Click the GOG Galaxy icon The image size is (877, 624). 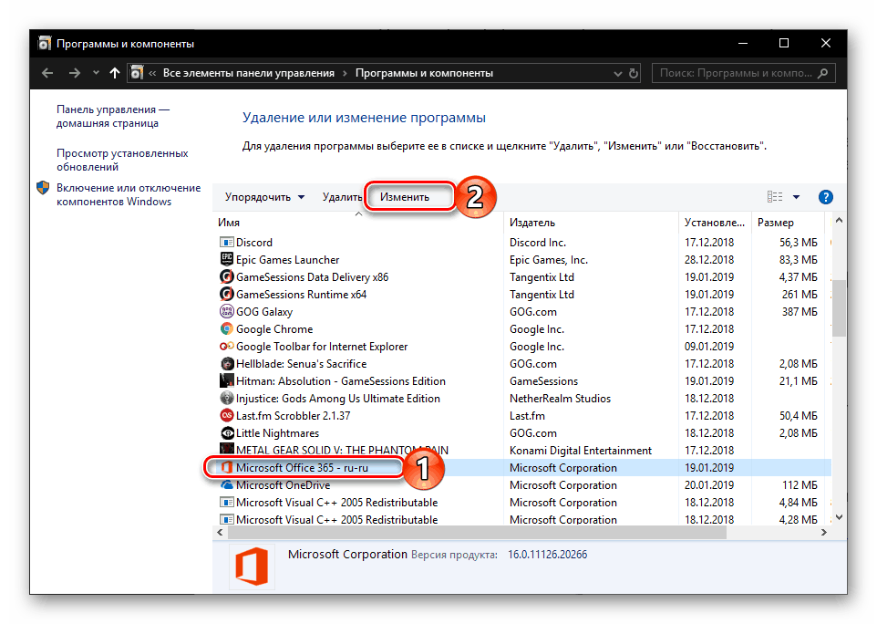226,311
